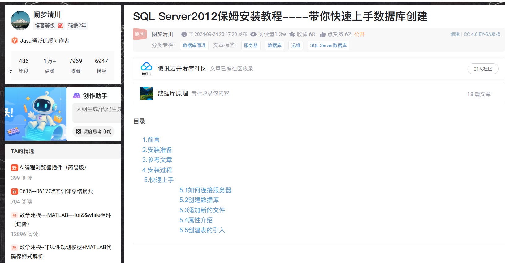Image resolution: width=505 pixels, height=263 pixels.
Task: Click the 新 badge beside 0616---0617C#实训课
Action: tap(14, 192)
